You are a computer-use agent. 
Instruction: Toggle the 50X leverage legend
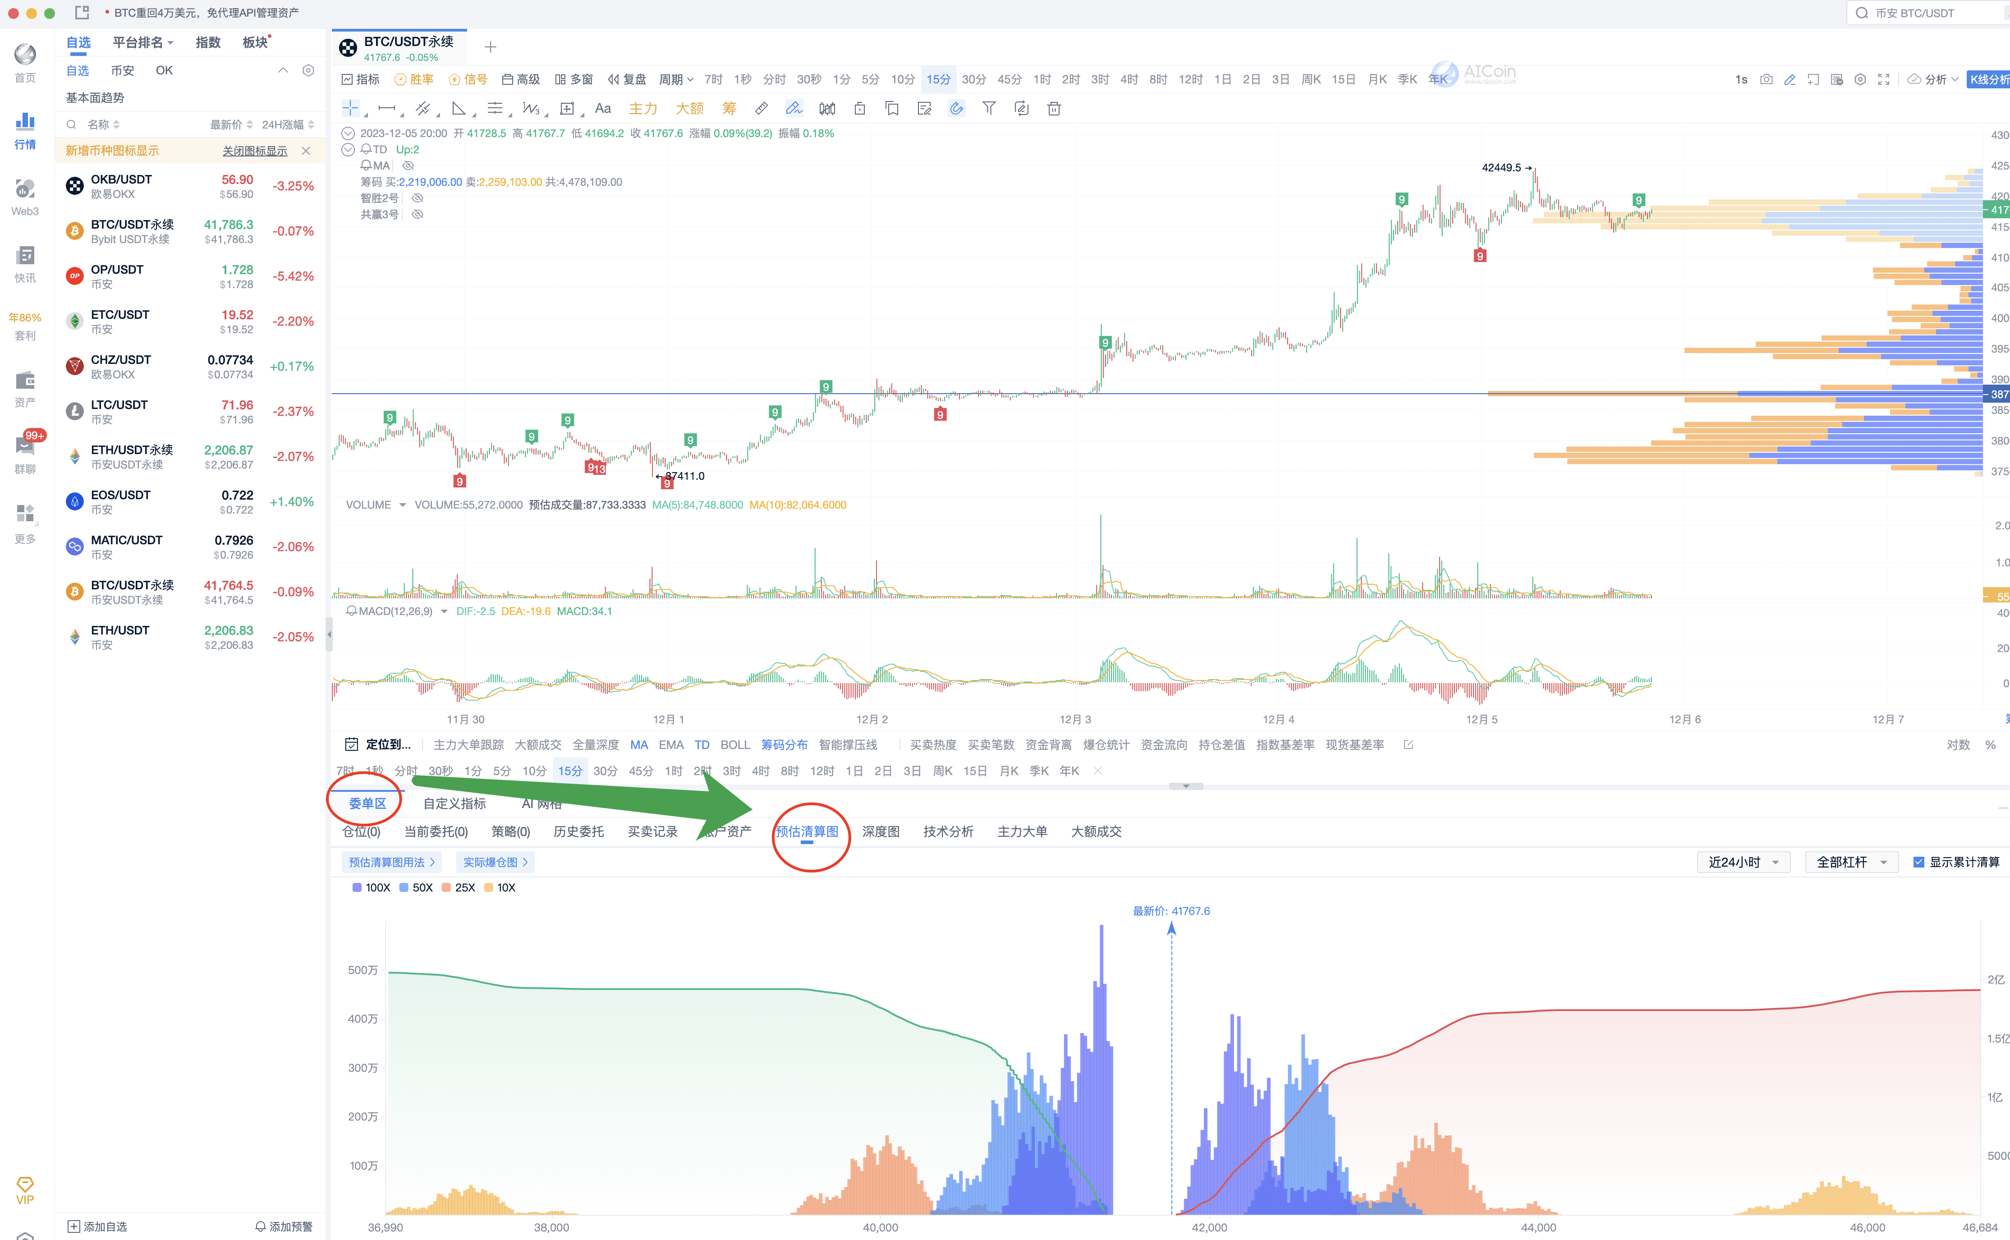point(416,887)
